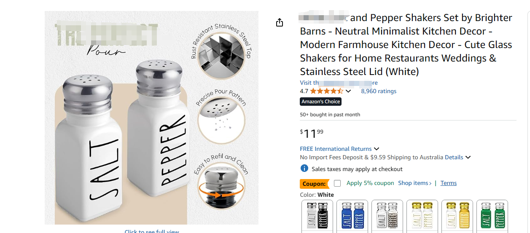This screenshot has width=530, height=233.
Task: Visit the brand store link
Action: 339,83
